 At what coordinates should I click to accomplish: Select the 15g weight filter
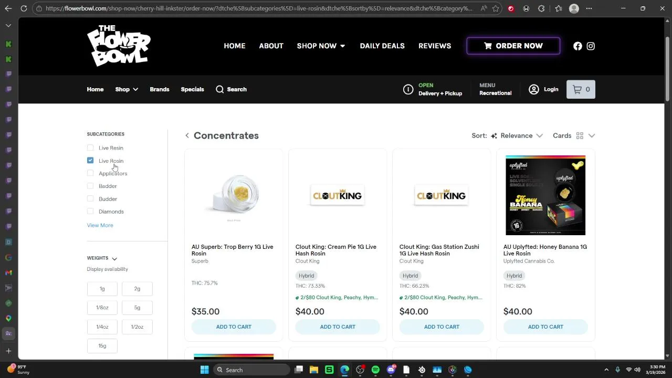[102, 345]
